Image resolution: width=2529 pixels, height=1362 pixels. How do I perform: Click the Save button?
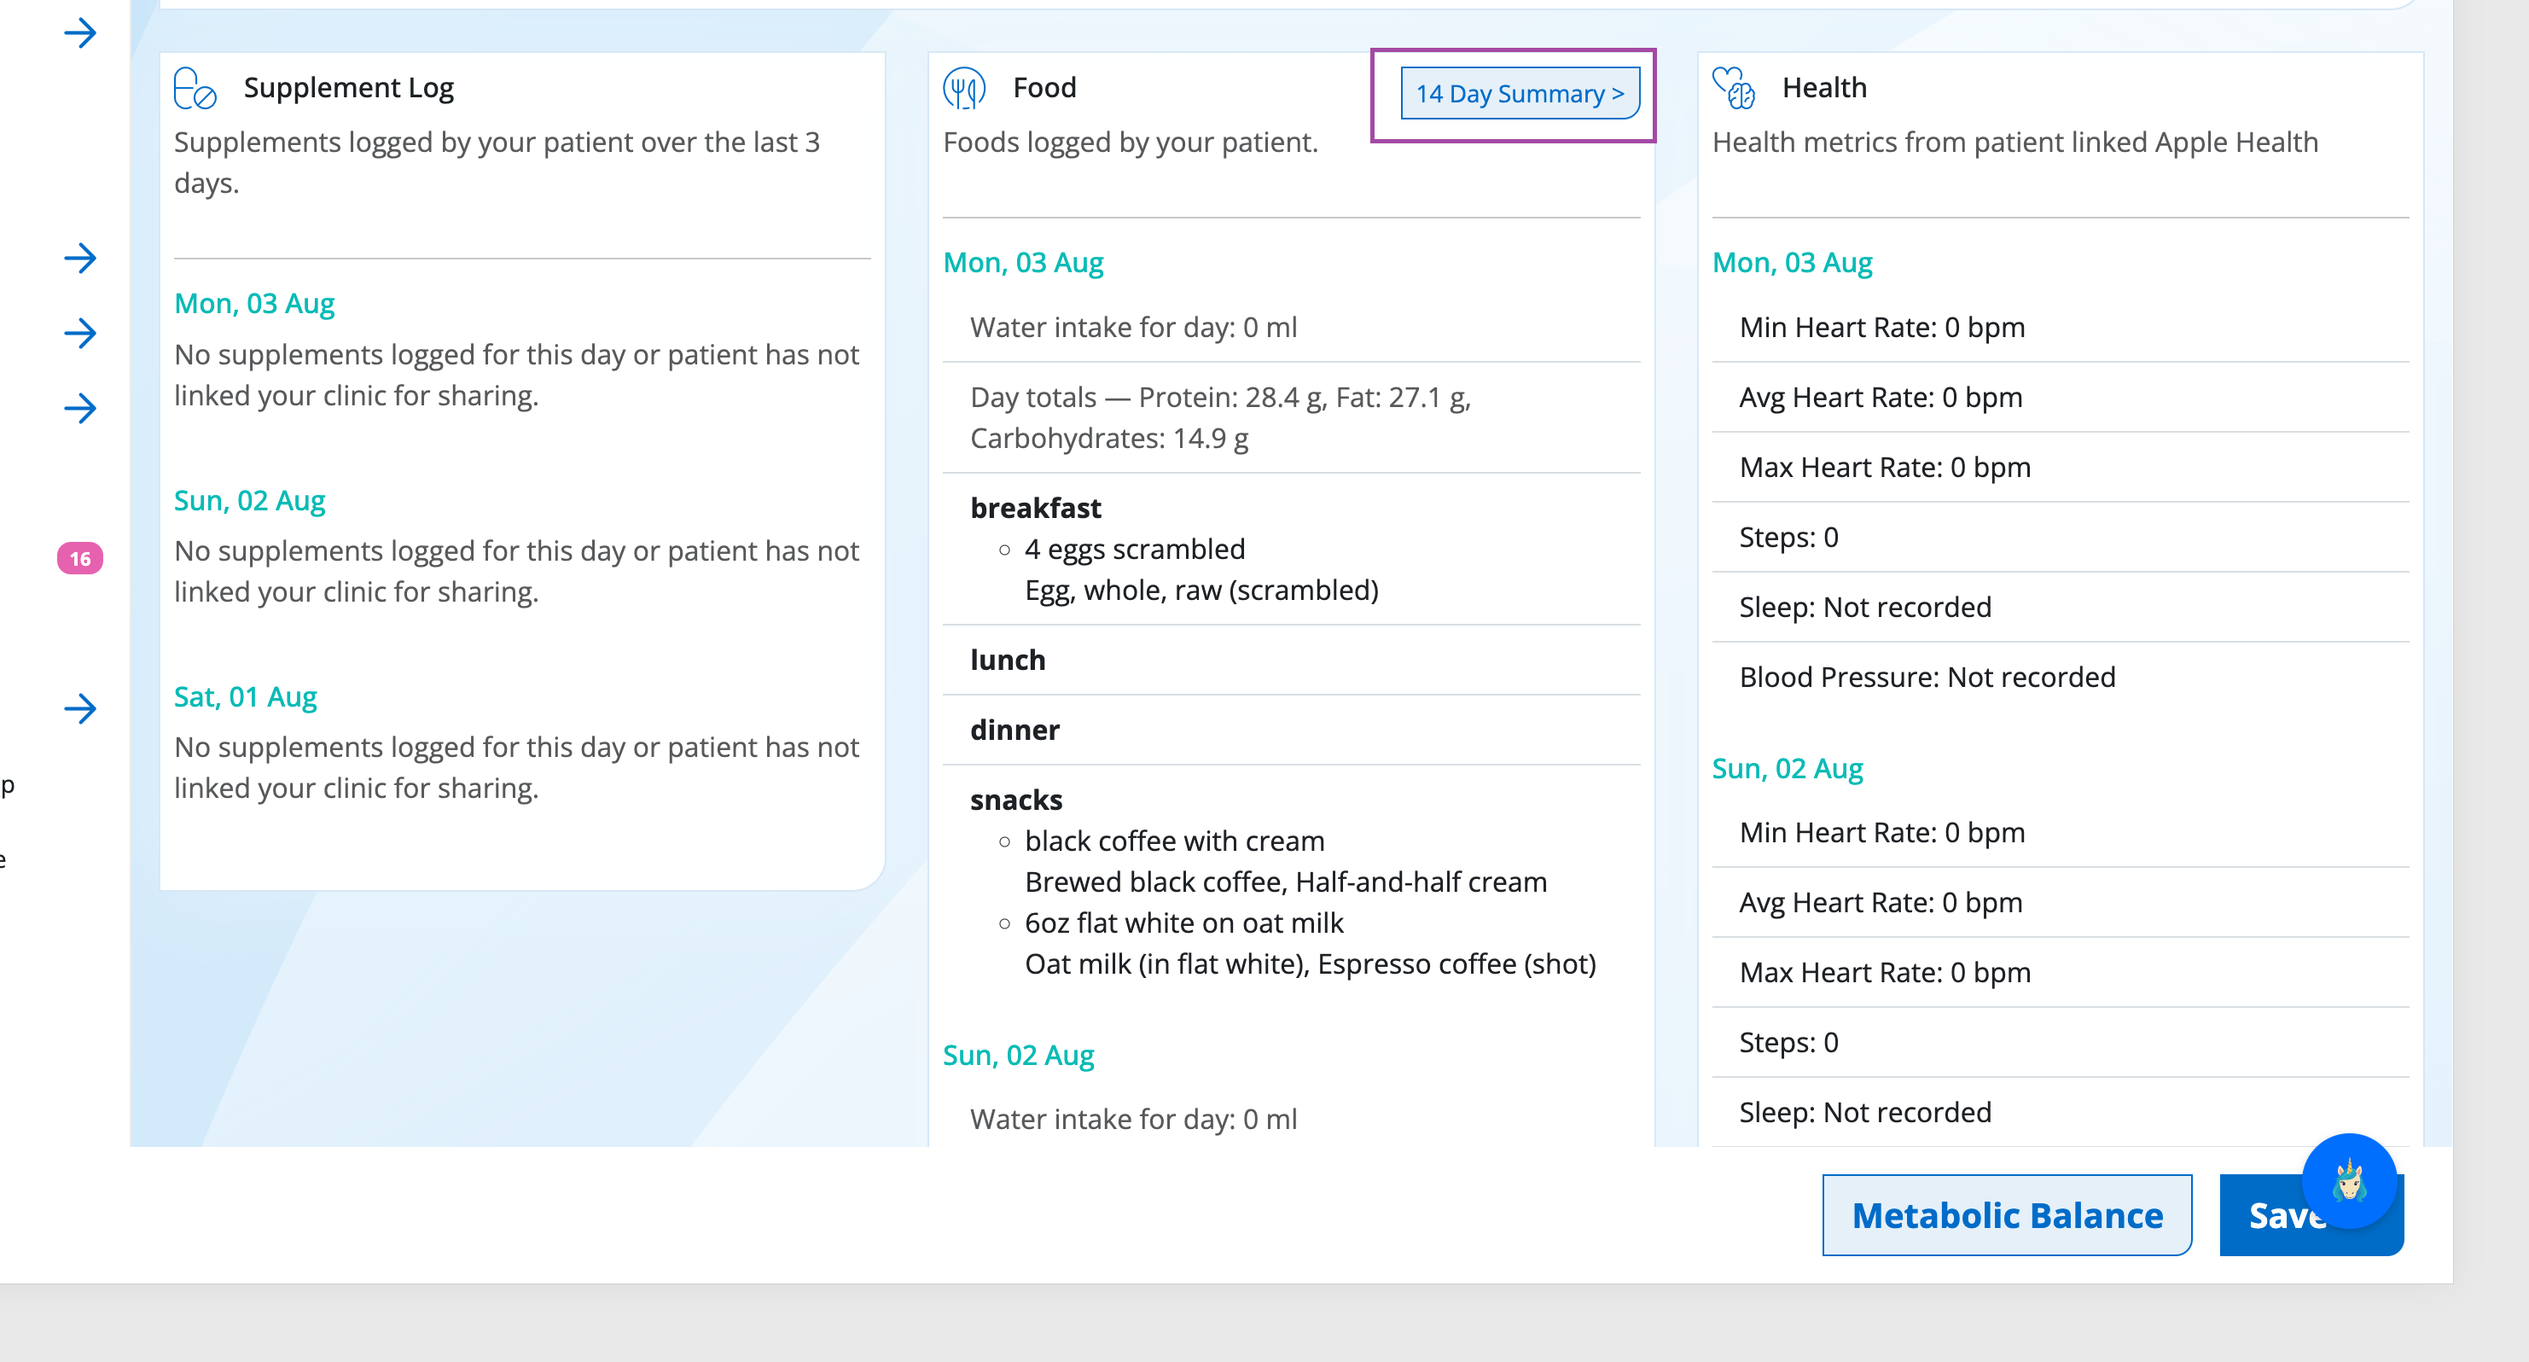coord(2311,1214)
